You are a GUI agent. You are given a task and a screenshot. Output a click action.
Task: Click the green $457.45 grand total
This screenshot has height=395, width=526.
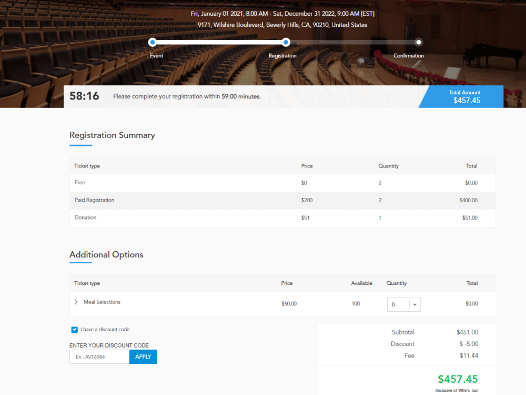tap(458, 379)
